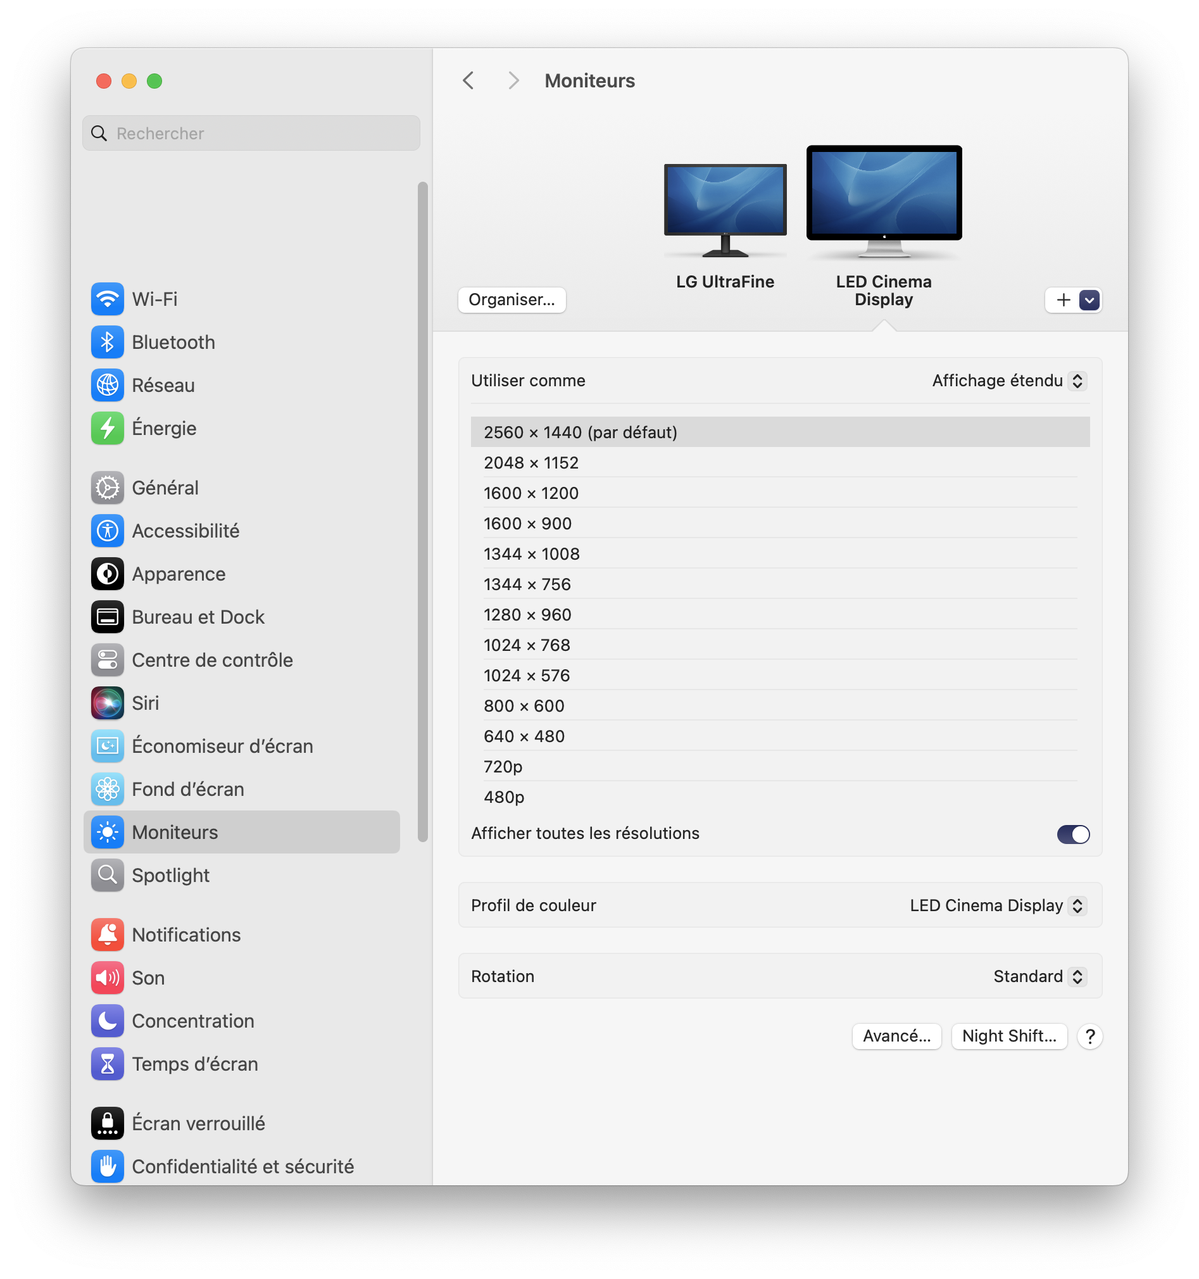Click the Rechercher search field
1199x1279 pixels.
click(x=251, y=133)
